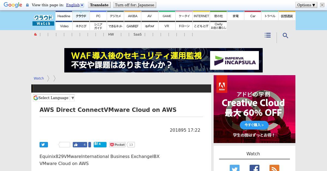Open the GANREF tab
Screen dimensions: 327x171
pos(132,26)
